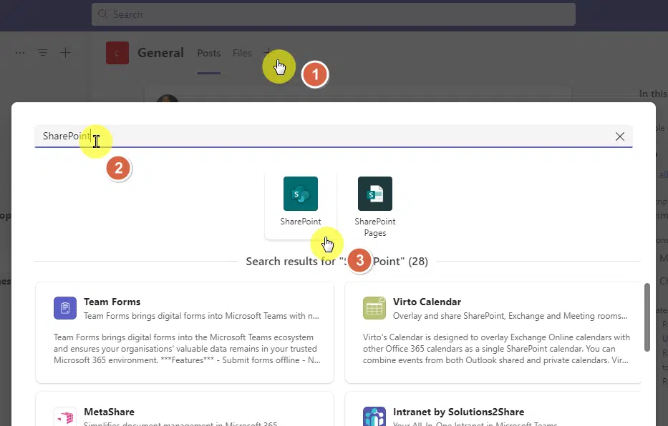Click the General channel name
This screenshot has width=668, height=426.
click(160, 53)
